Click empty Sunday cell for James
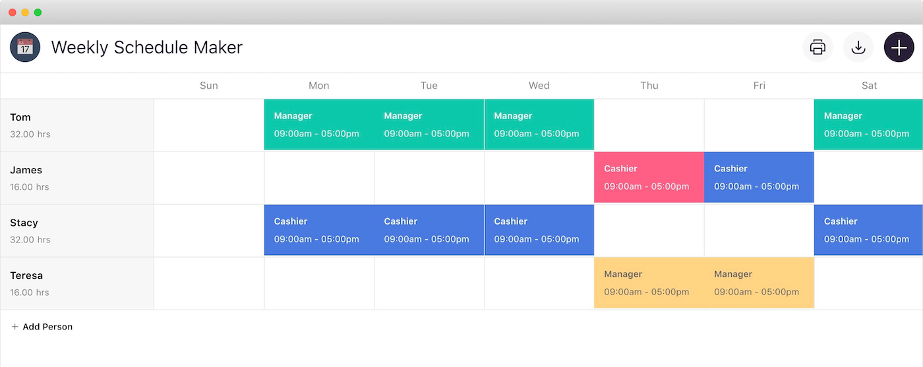This screenshot has height=367, width=923. [x=209, y=178]
